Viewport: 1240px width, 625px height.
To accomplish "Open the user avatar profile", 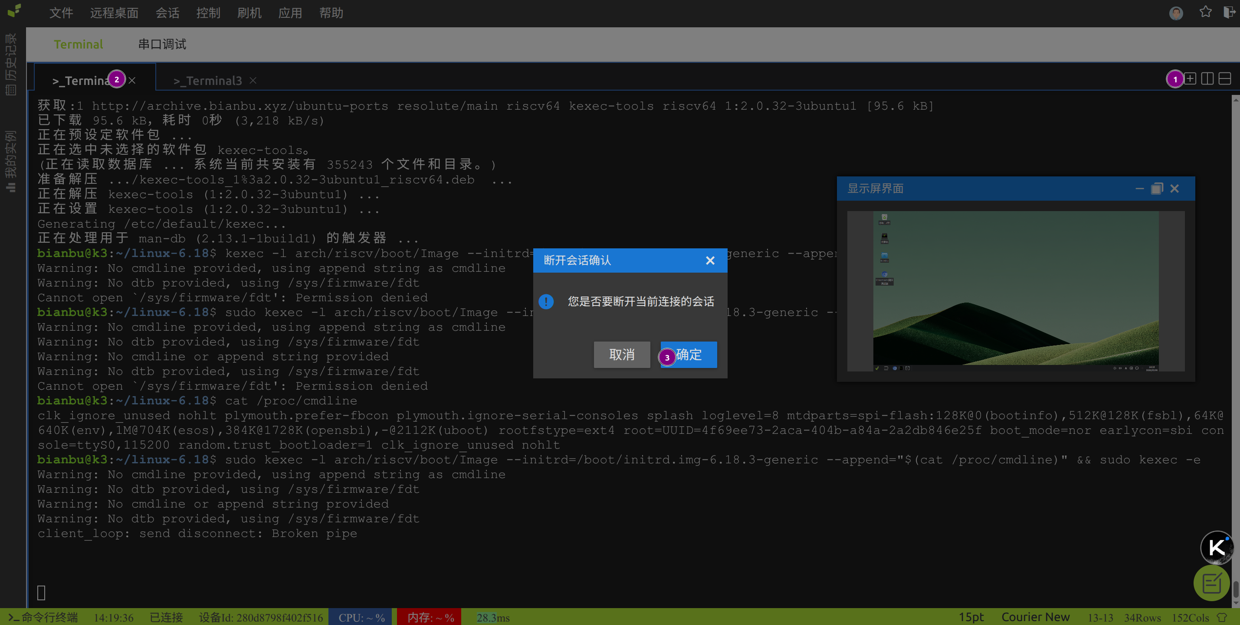I will click(x=1176, y=13).
